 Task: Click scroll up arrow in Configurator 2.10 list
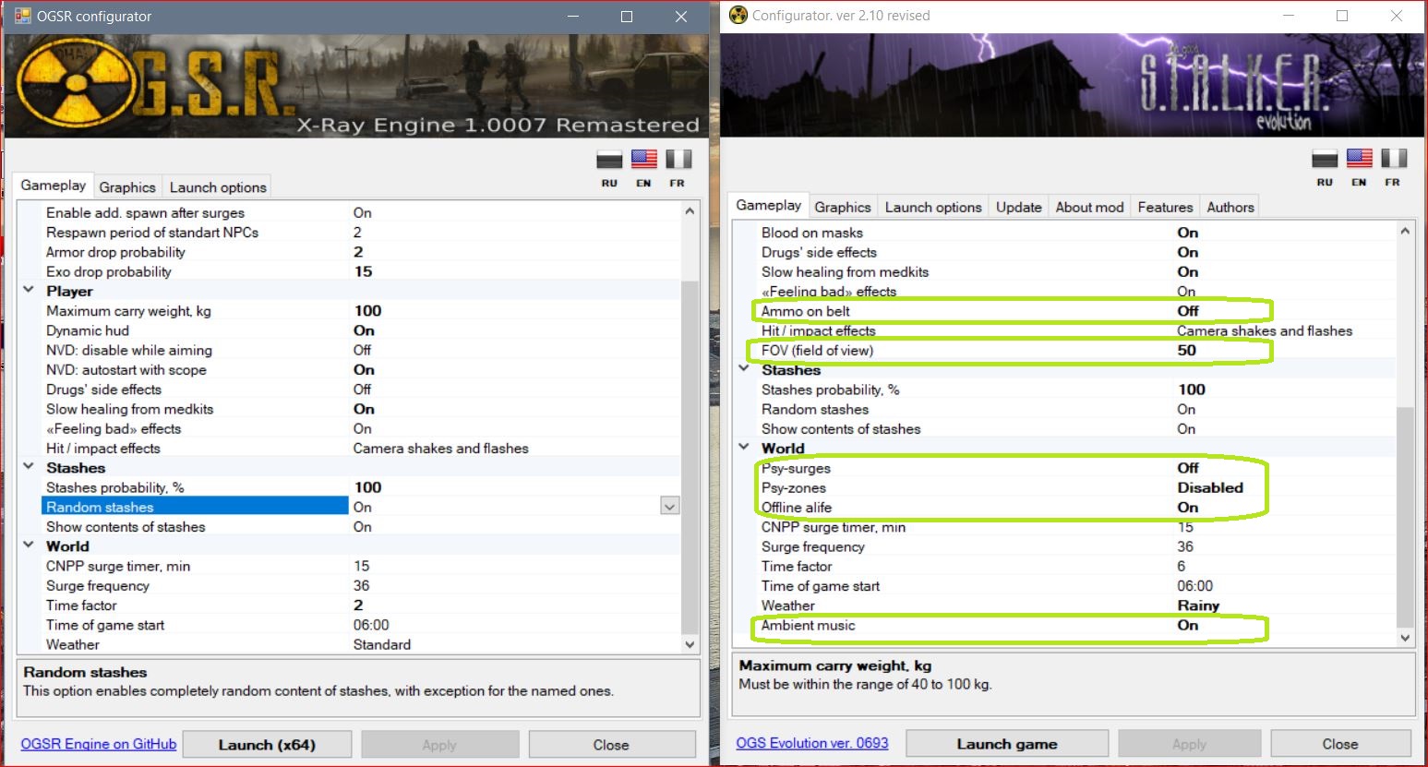[x=1405, y=231]
